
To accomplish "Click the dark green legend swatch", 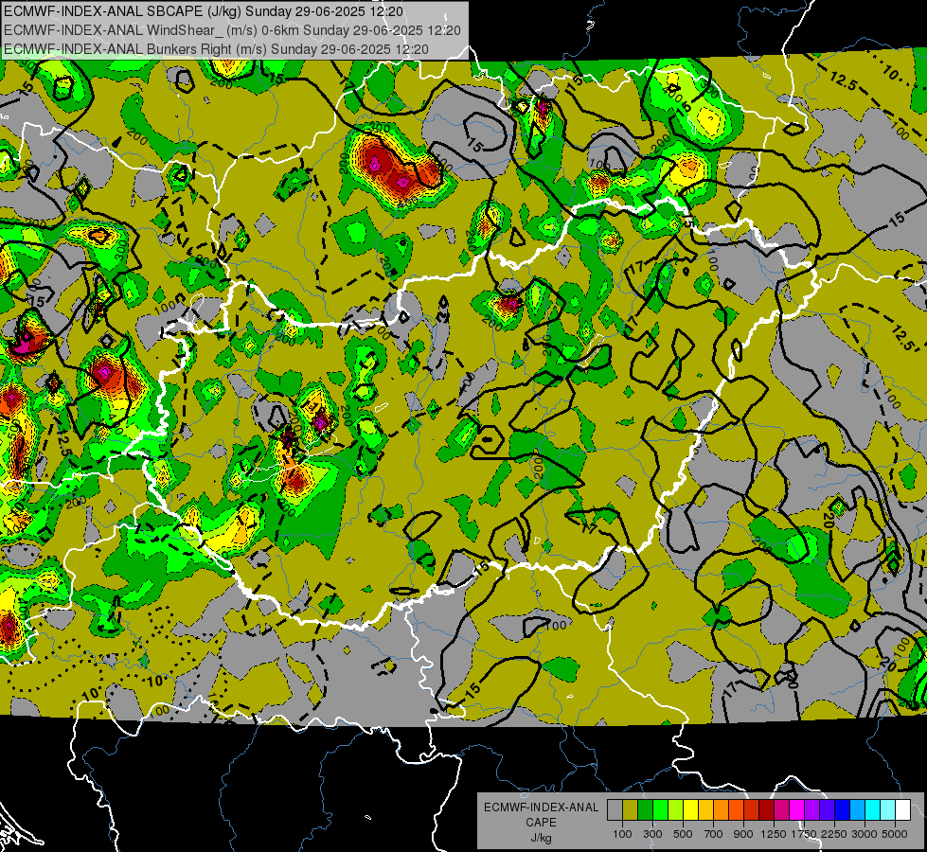I will pos(645,810).
